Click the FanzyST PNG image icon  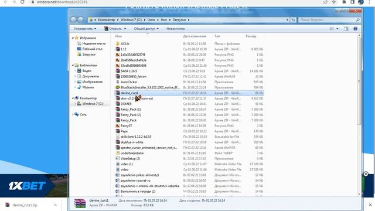click(x=117, y=126)
